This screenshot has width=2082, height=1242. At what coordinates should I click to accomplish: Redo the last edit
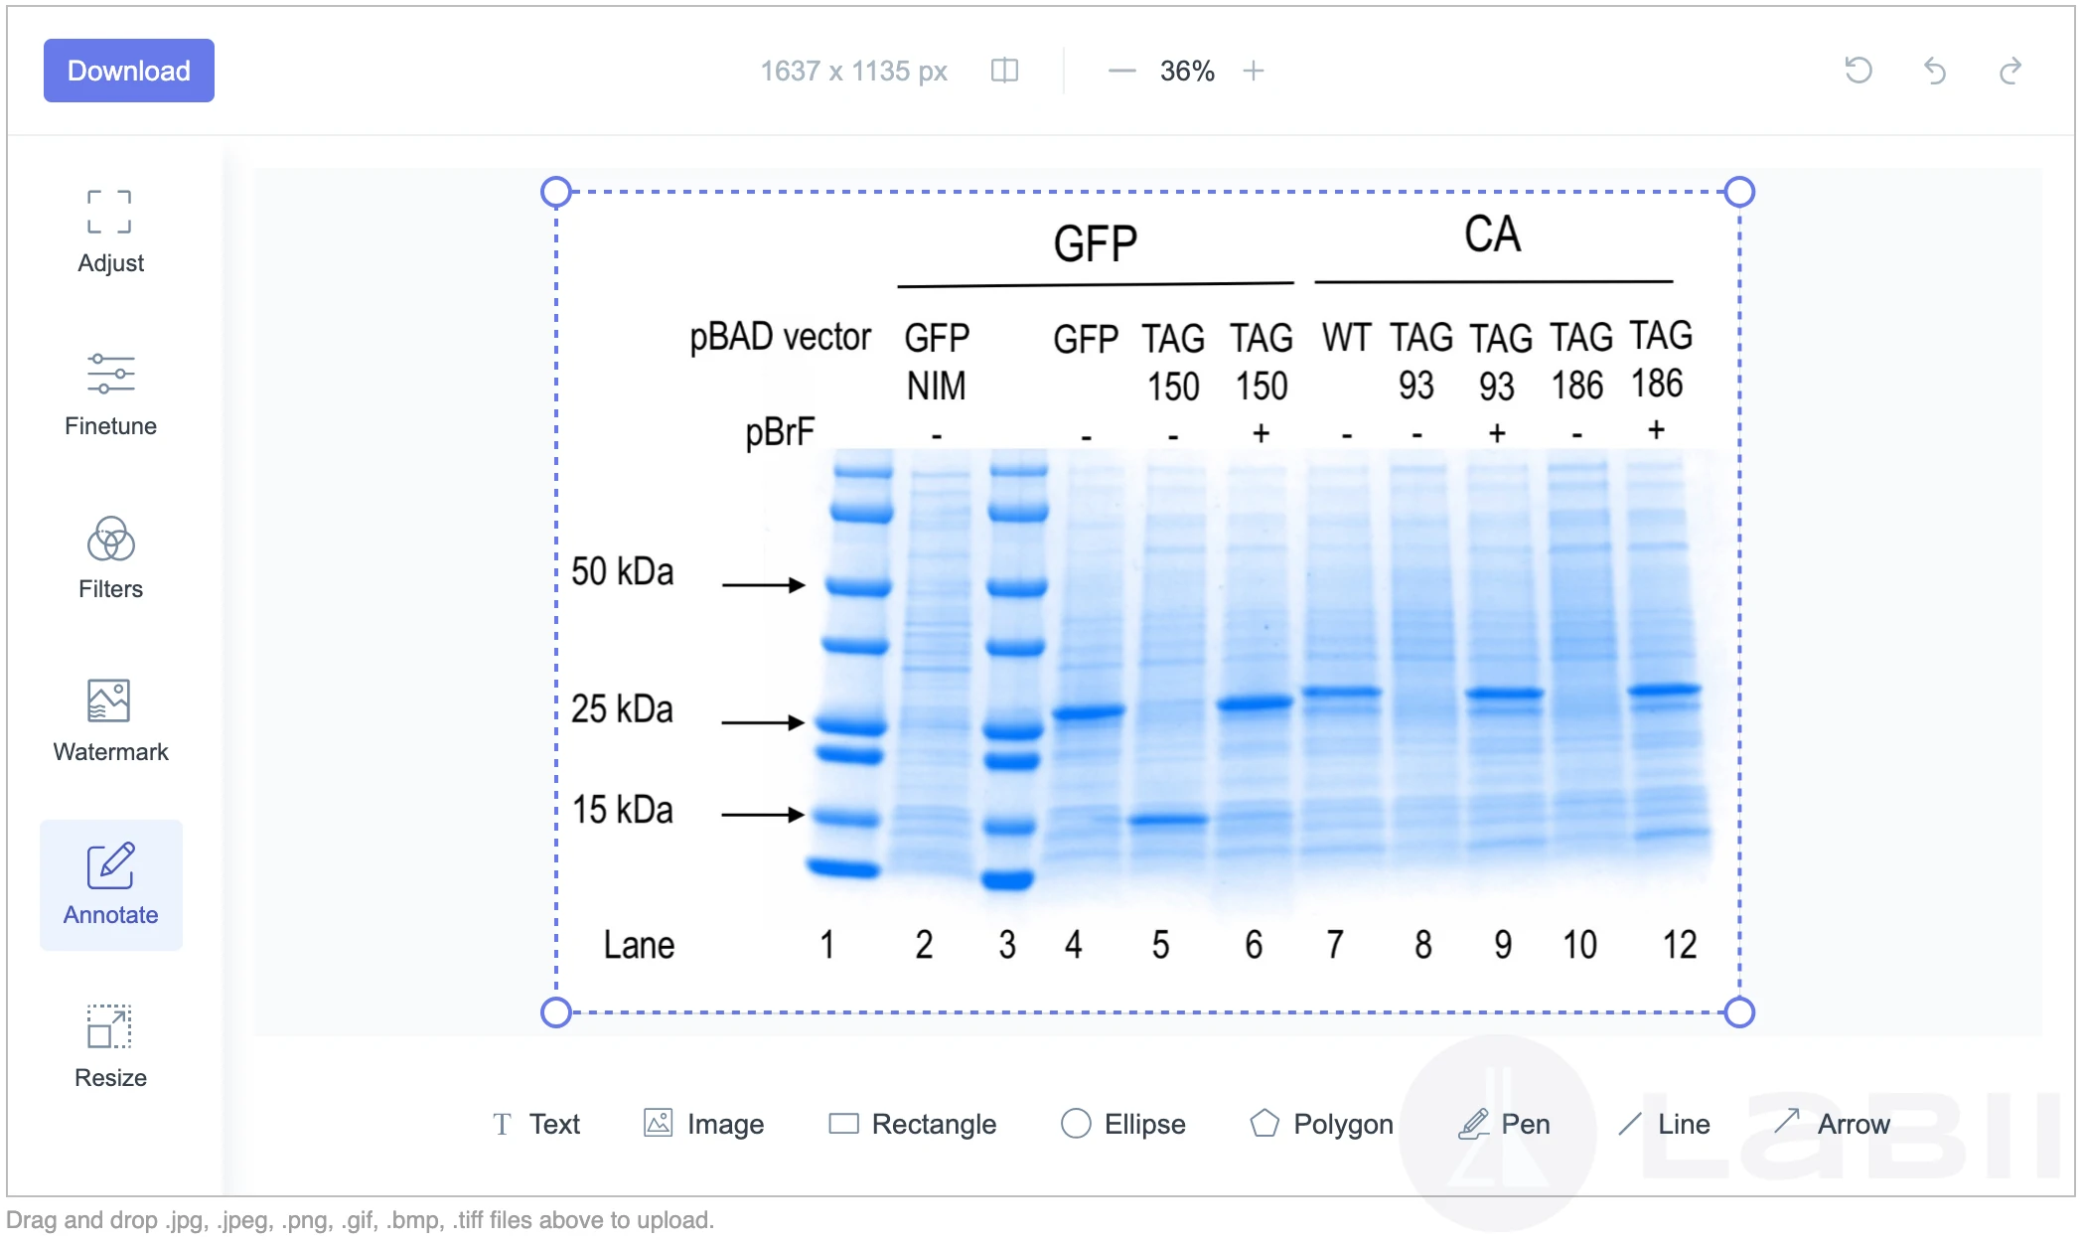(2010, 71)
